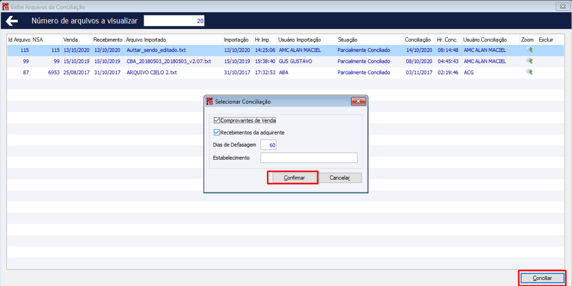Select the CBA_20180503_20180503_v2.07.txt row
572x286 pixels.
point(286,61)
